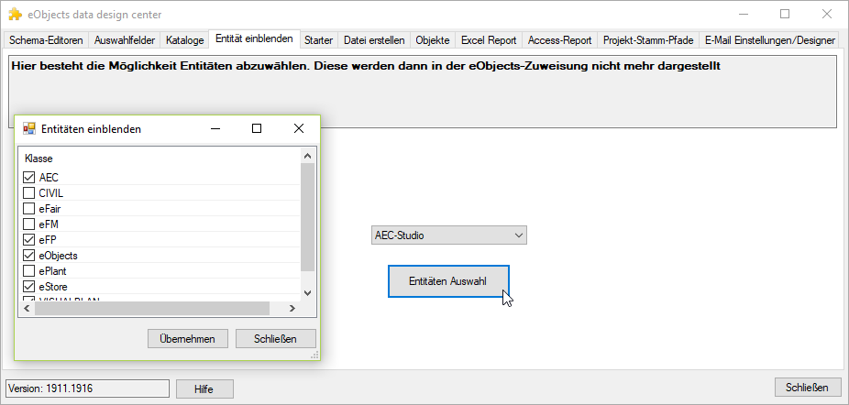Minimize the Entitäten einblenden dialog

tap(215, 128)
